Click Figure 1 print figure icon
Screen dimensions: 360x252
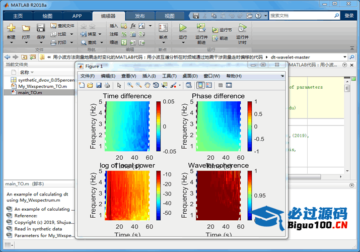(107, 85)
